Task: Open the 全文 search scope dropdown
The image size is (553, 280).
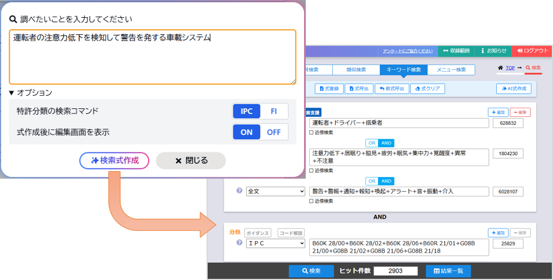Action: 275,191
